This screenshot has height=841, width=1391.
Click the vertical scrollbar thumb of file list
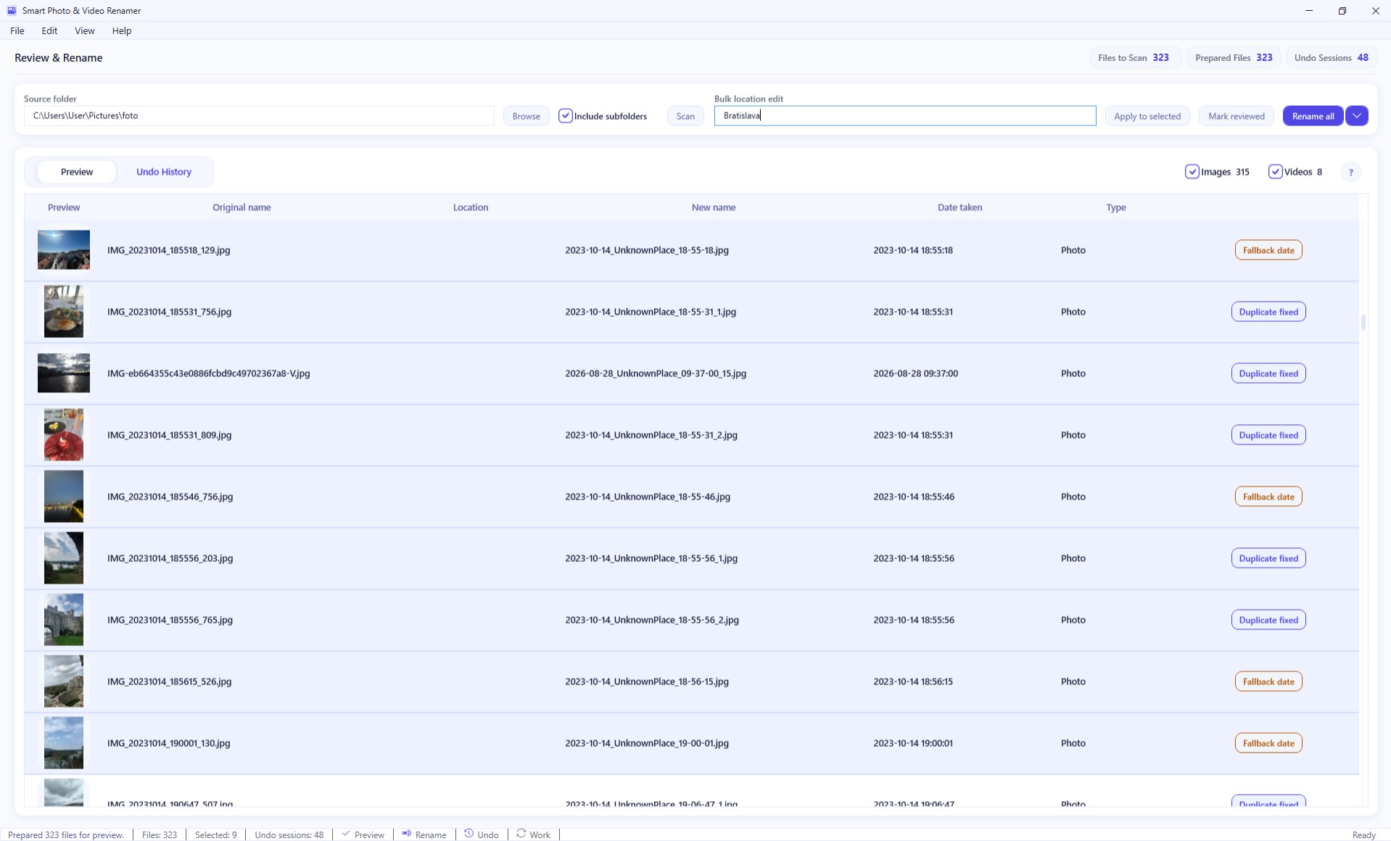pos(1363,321)
